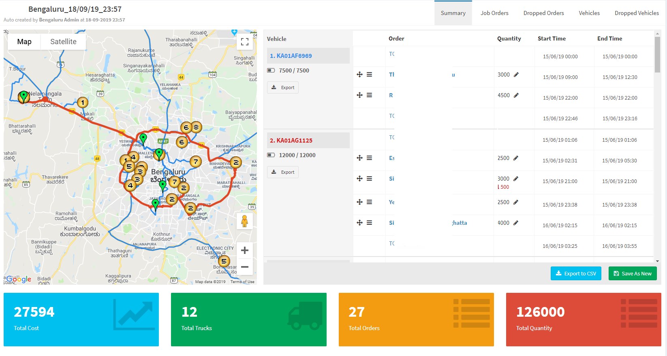Viewport: 667px width, 356px height.
Task: Edit the 2500 quantity at 02:31
Action: click(x=516, y=158)
